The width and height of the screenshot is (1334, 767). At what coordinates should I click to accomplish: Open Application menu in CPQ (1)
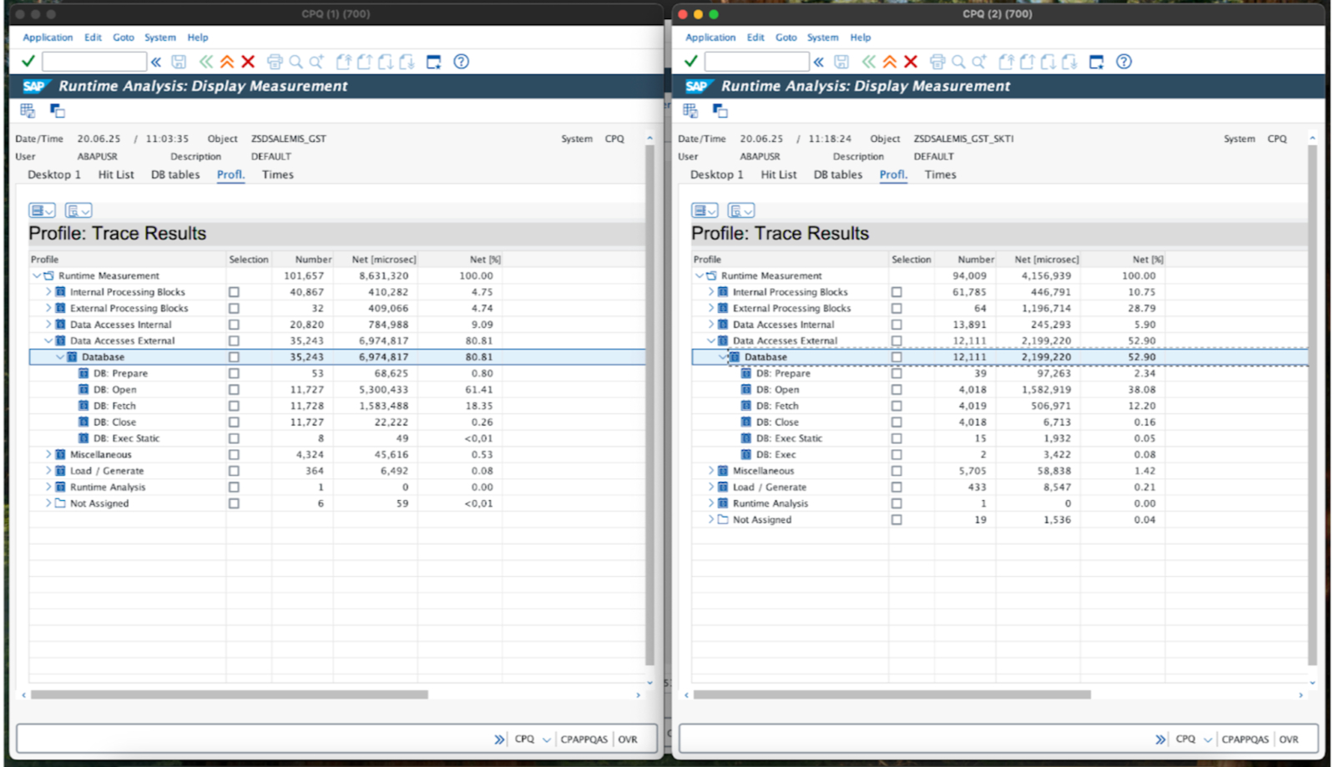click(x=48, y=38)
